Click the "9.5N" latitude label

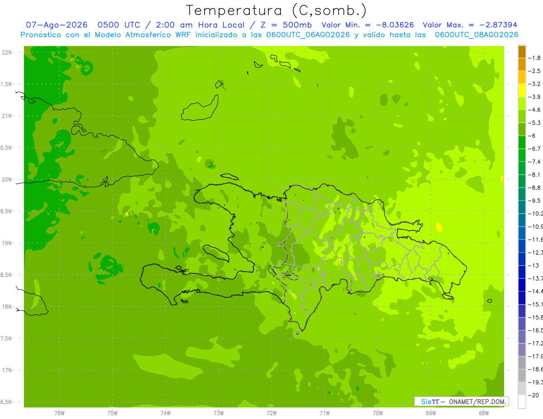pos(6,211)
